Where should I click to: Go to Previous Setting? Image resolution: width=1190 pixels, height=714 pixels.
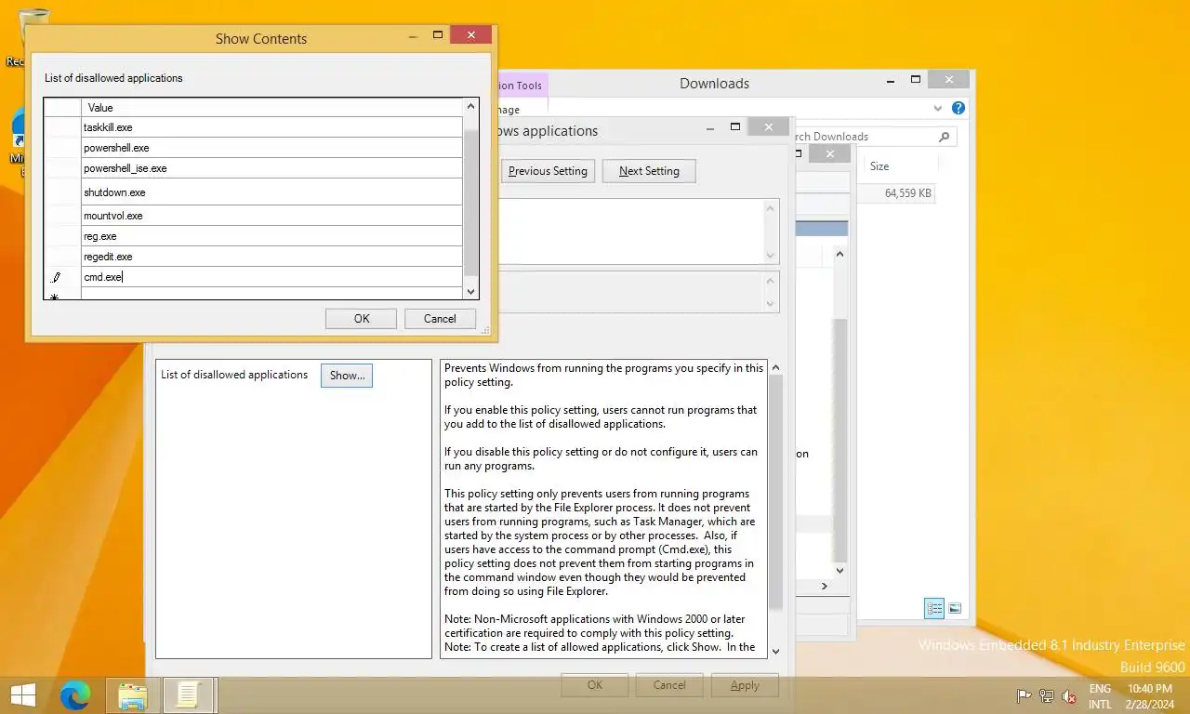tap(548, 171)
